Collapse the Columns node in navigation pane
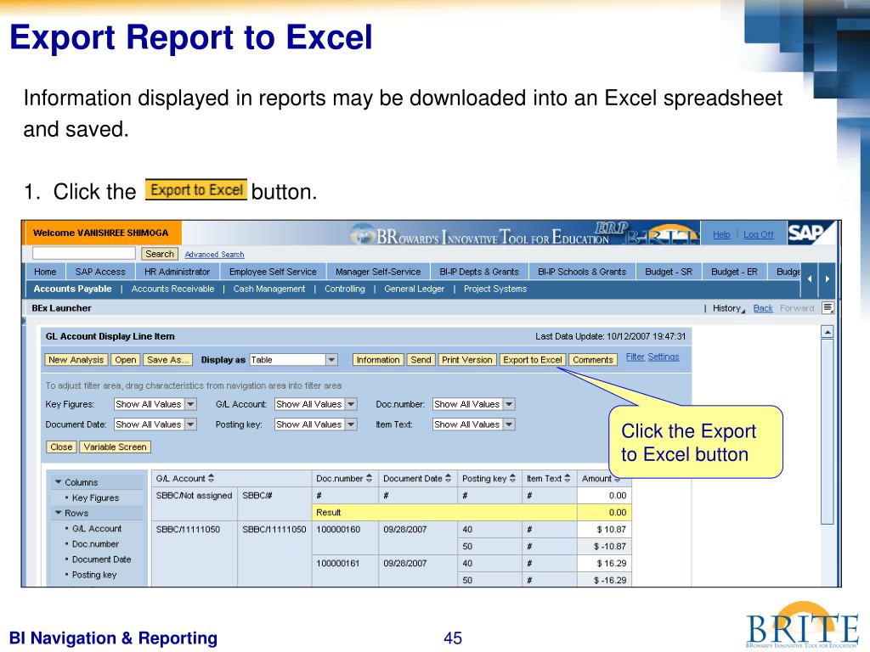 (x=58, y=482)
